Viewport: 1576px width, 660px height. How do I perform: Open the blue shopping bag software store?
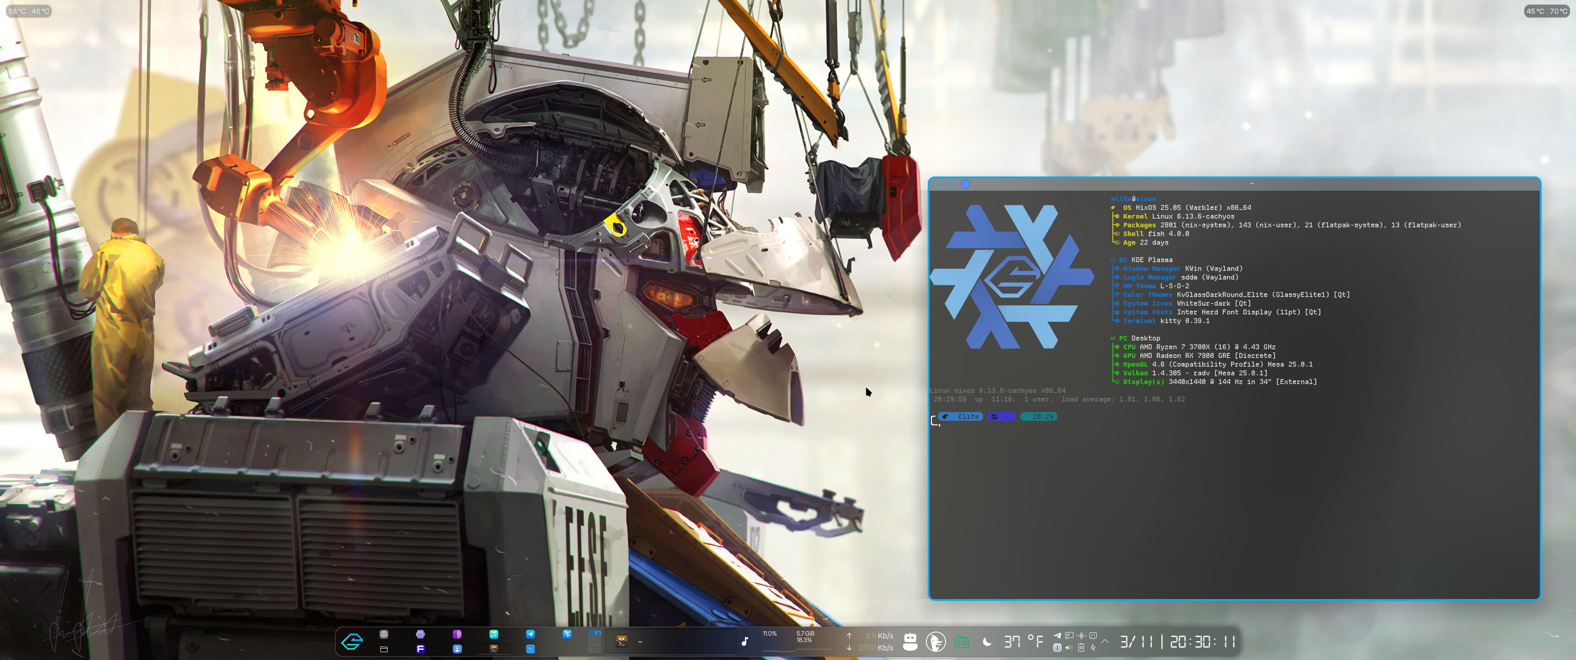tap(531, 649)
